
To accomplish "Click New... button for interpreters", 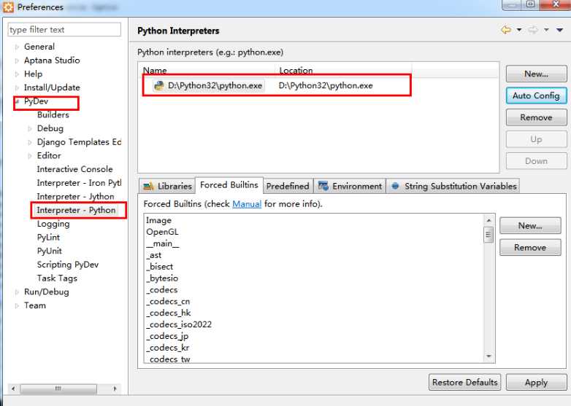I will (536, 74).
